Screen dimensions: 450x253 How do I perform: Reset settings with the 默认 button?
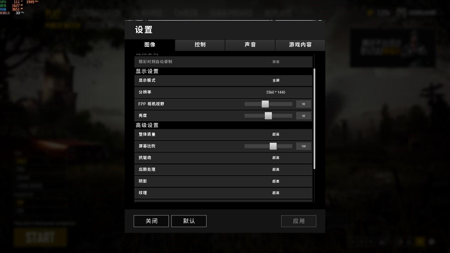tap(189, 221)
